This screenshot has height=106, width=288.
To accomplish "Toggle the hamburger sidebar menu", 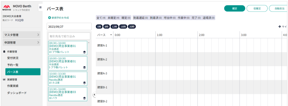I will (40, 8).
